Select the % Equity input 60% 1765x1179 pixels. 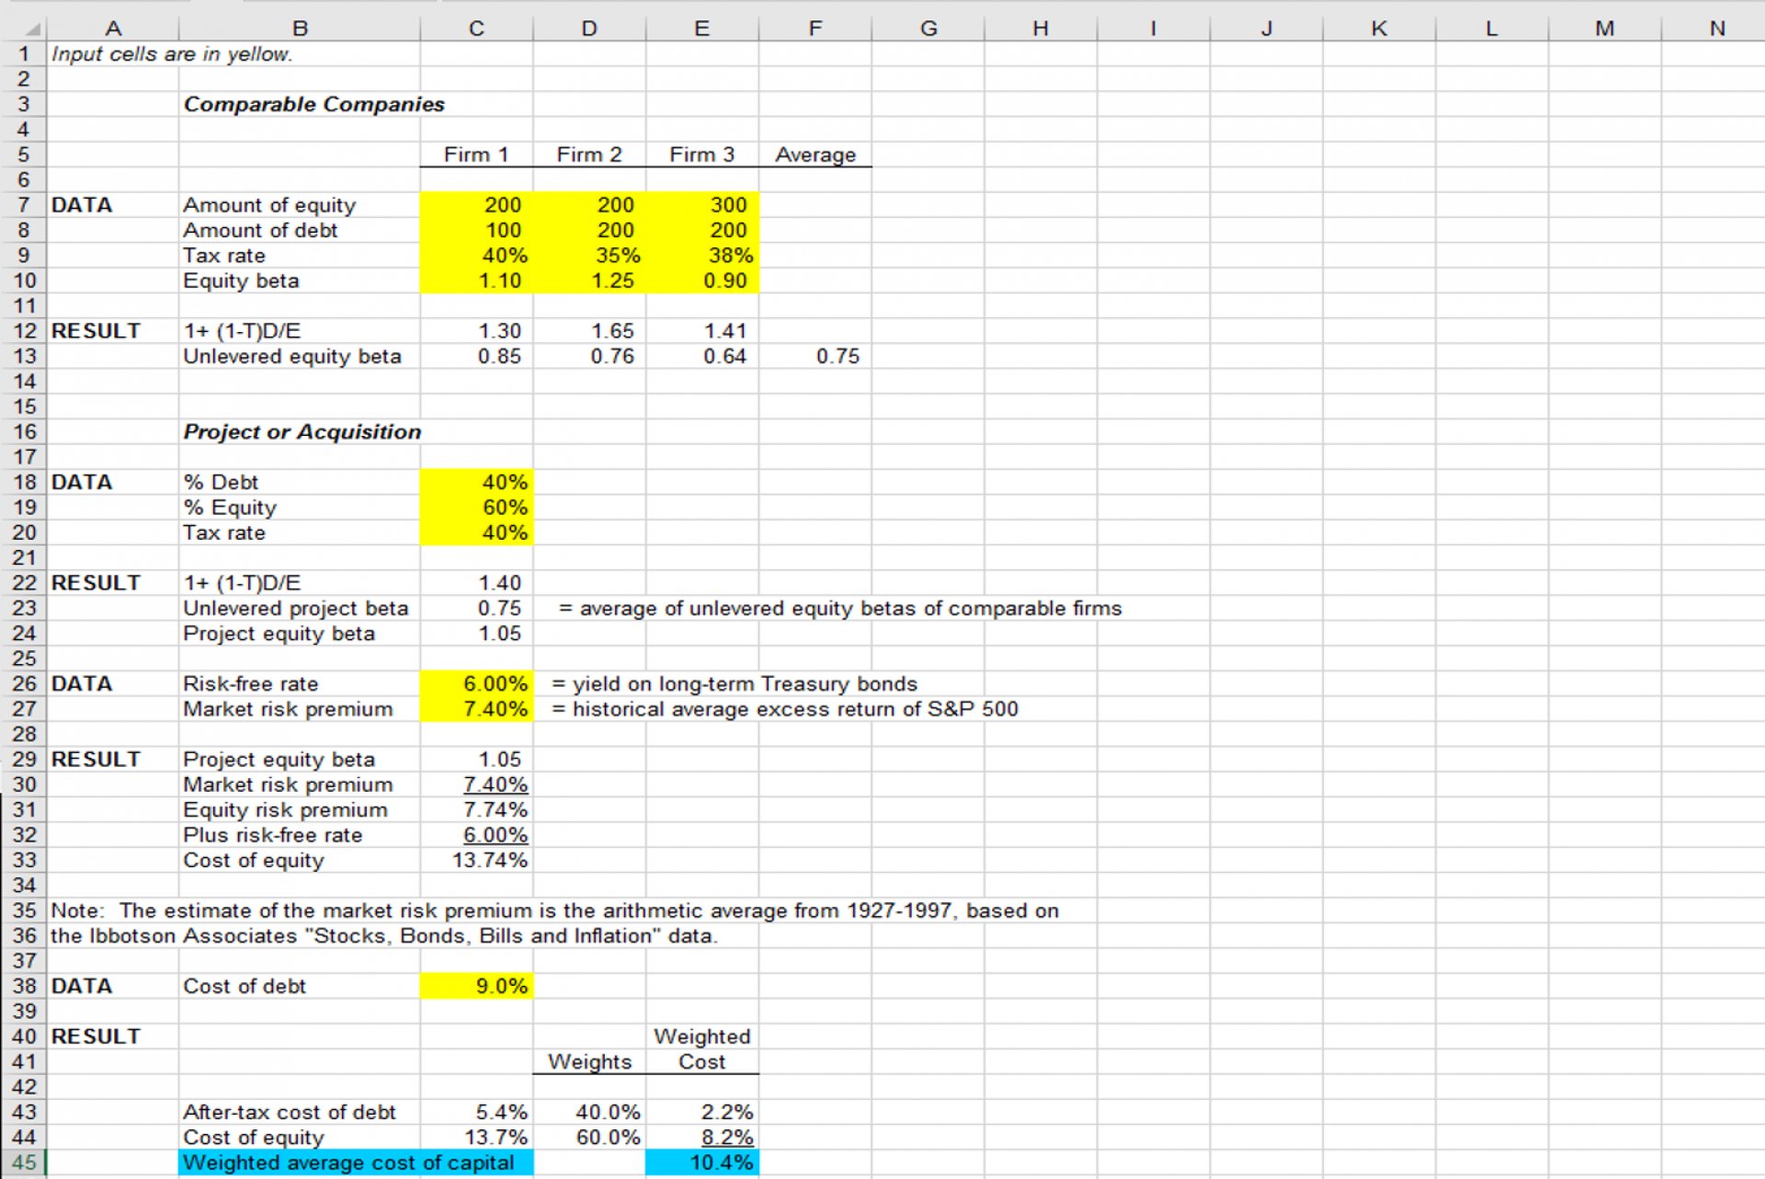click(x=476, y=508)
